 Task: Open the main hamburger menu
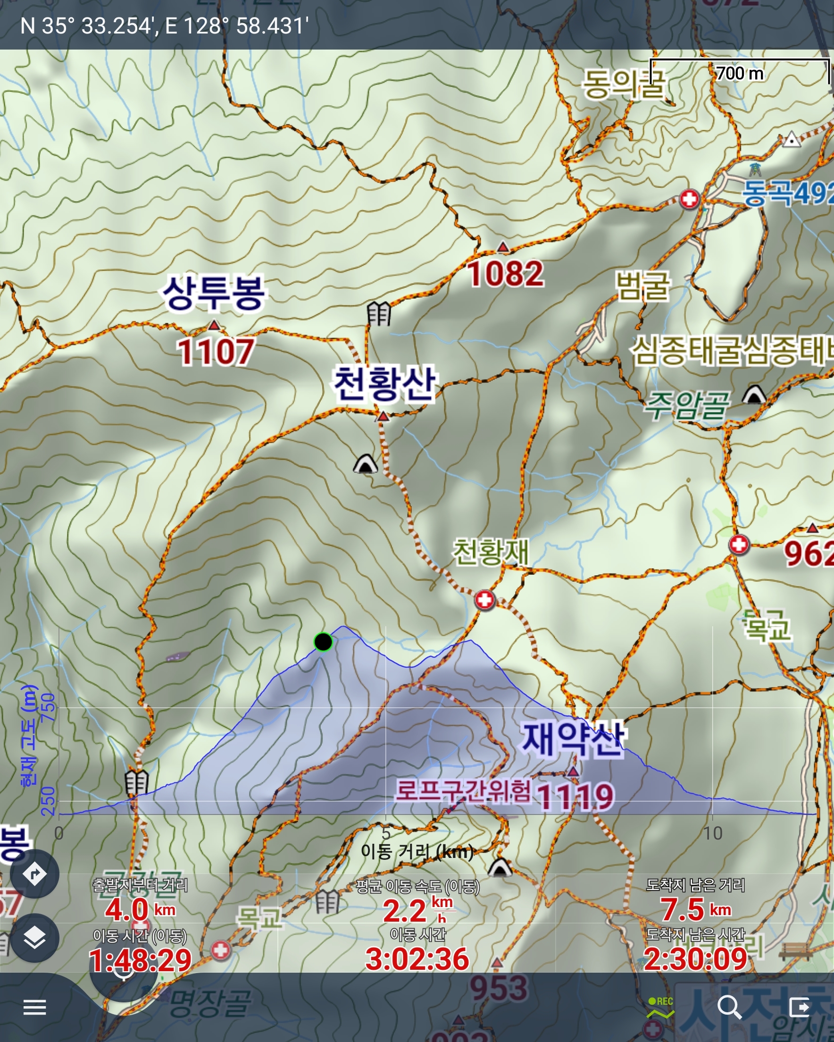[x=35, y=1007]
